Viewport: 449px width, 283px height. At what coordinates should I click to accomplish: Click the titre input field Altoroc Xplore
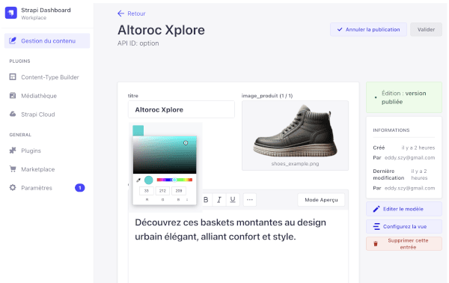click(181, 109)
